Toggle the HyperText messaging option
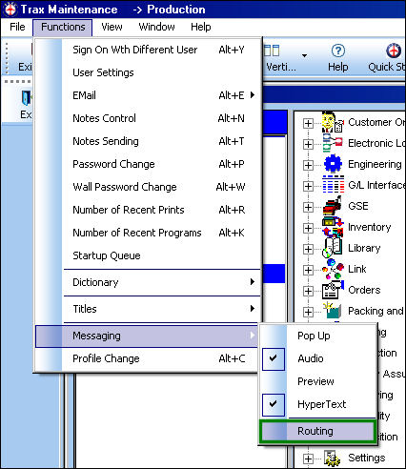The width and height of the screenshot is (406, 469). 318,404
